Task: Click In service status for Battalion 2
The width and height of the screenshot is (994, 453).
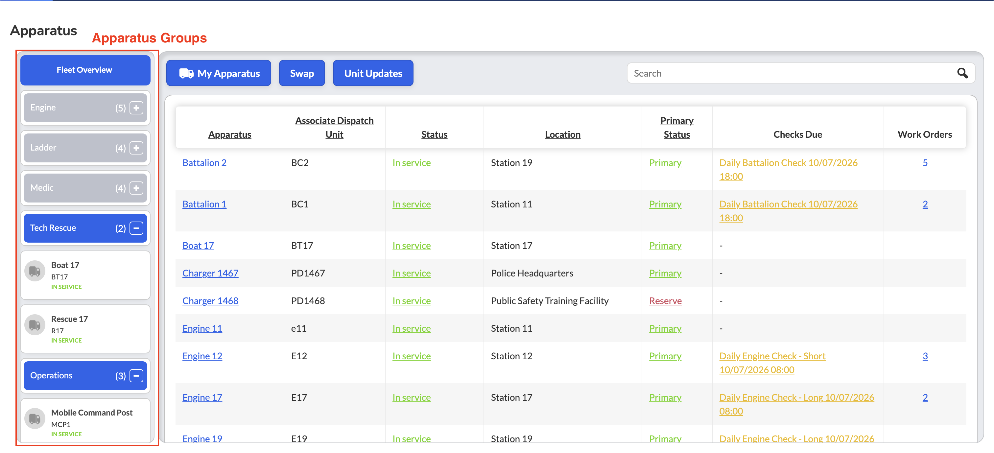Action: [411, 163]
